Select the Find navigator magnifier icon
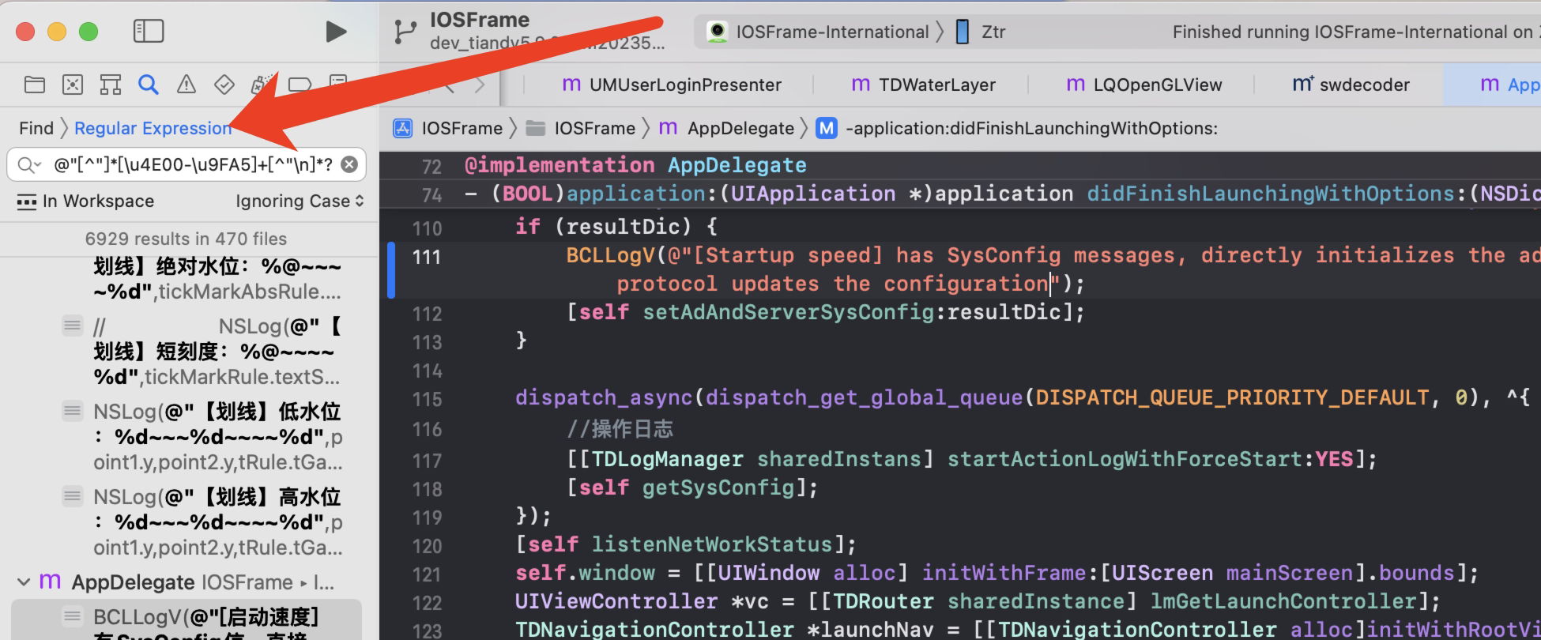 (149, 85)
